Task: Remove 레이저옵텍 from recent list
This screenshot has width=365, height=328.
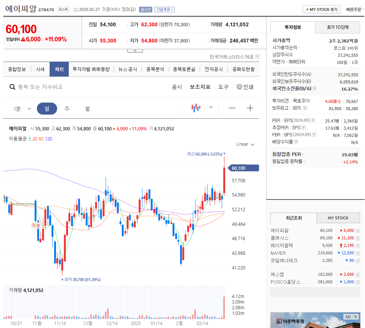Action: coord(357,246)
